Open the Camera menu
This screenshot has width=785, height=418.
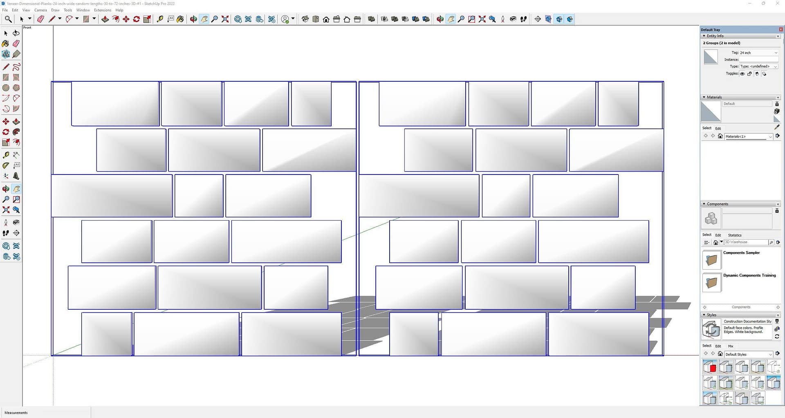click(x=40, y=10)
